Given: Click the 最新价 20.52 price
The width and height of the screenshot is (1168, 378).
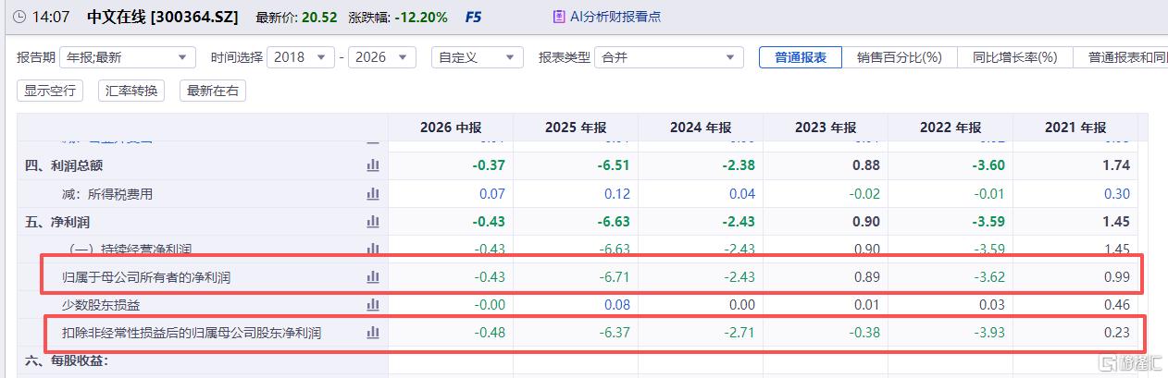Looking at the screenshot, I should (x=319, y=17).
